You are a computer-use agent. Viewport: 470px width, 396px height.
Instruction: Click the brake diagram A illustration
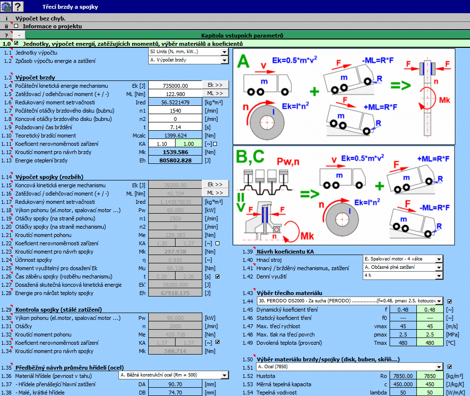click(x=344, y=97)
